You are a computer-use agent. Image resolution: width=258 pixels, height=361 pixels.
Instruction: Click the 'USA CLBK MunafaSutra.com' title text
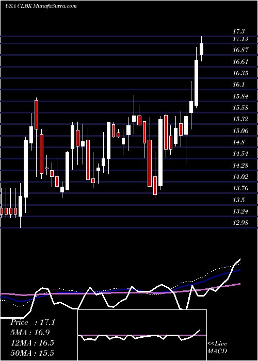click(x=41, y=6)
